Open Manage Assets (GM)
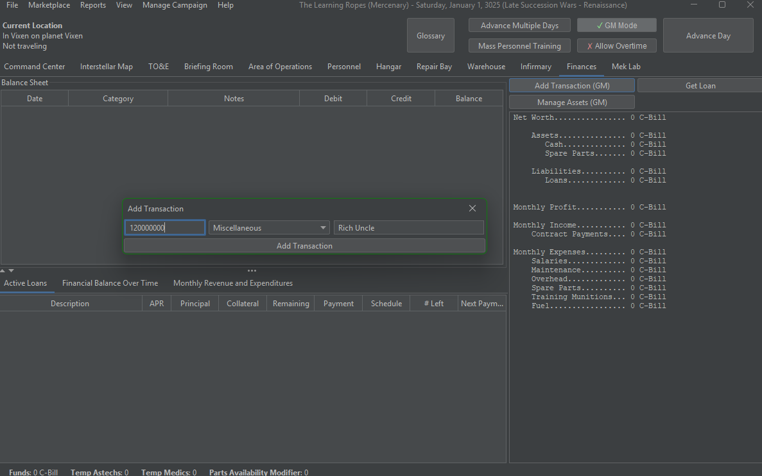The width and height of the screenshot is (762, 476). point(571,103)
